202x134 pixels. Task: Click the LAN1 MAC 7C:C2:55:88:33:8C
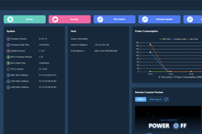coord(48,81)
